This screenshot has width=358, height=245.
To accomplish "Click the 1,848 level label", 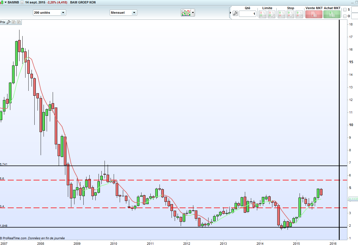I will point(3,226).
